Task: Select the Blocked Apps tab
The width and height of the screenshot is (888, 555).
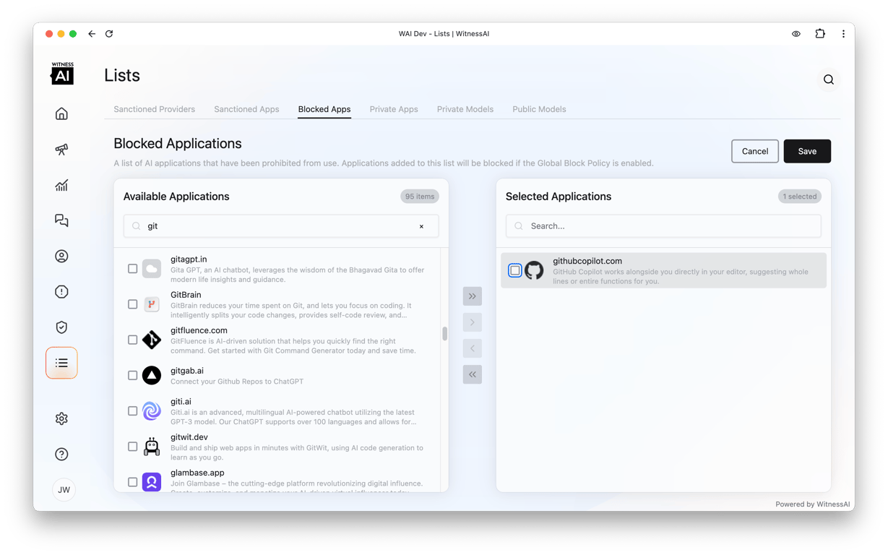Action: coord(324,109)
